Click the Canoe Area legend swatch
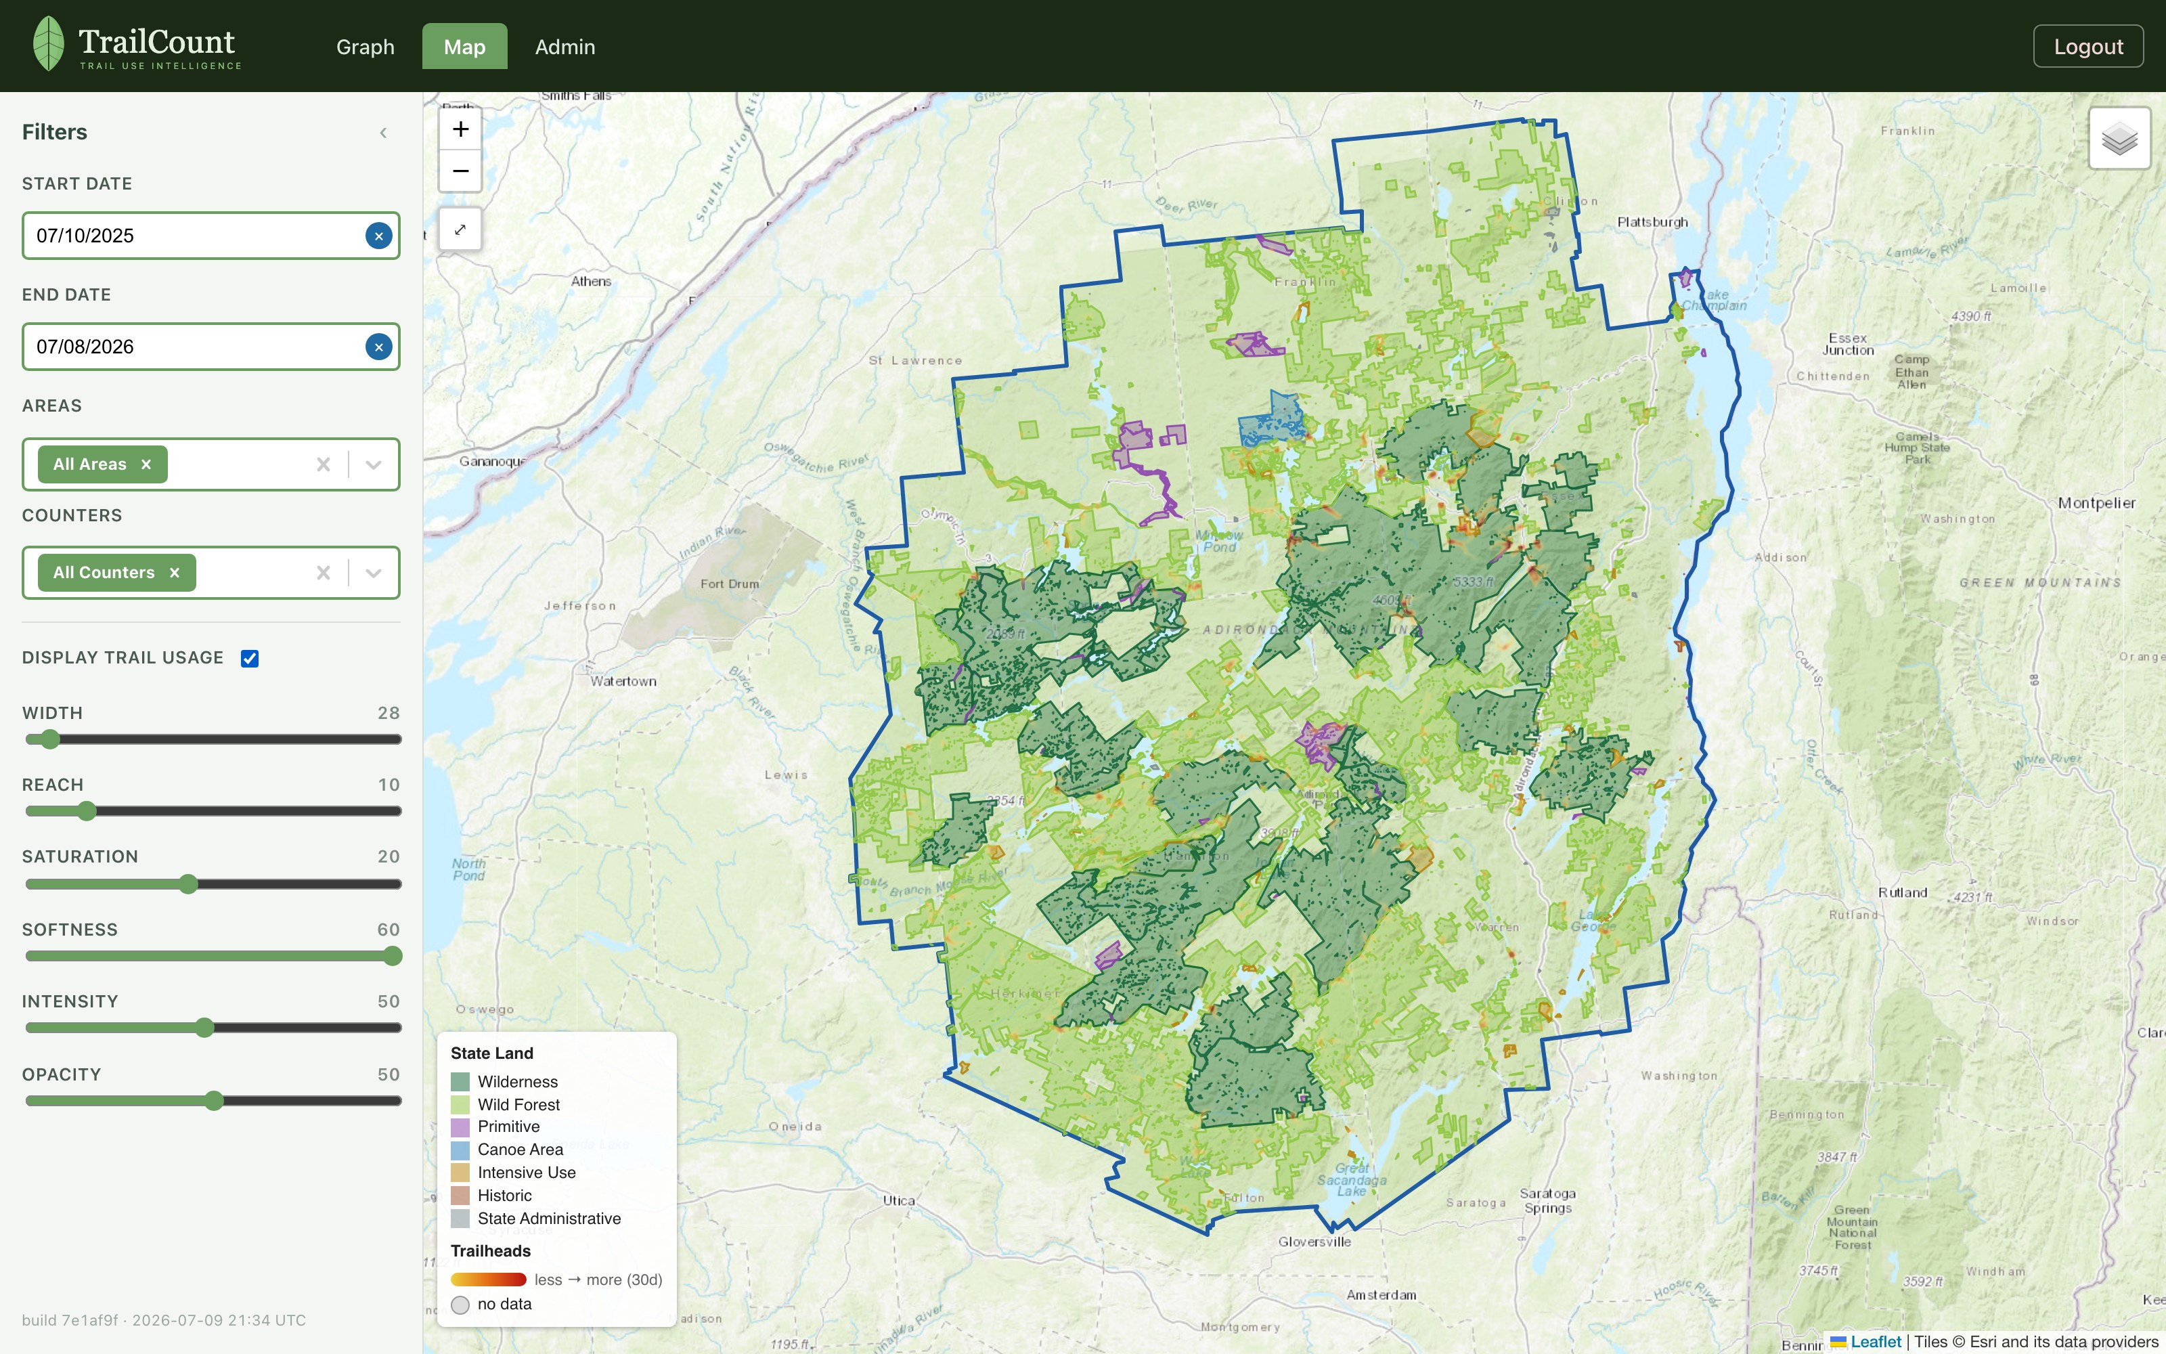 pos(460,1150)
